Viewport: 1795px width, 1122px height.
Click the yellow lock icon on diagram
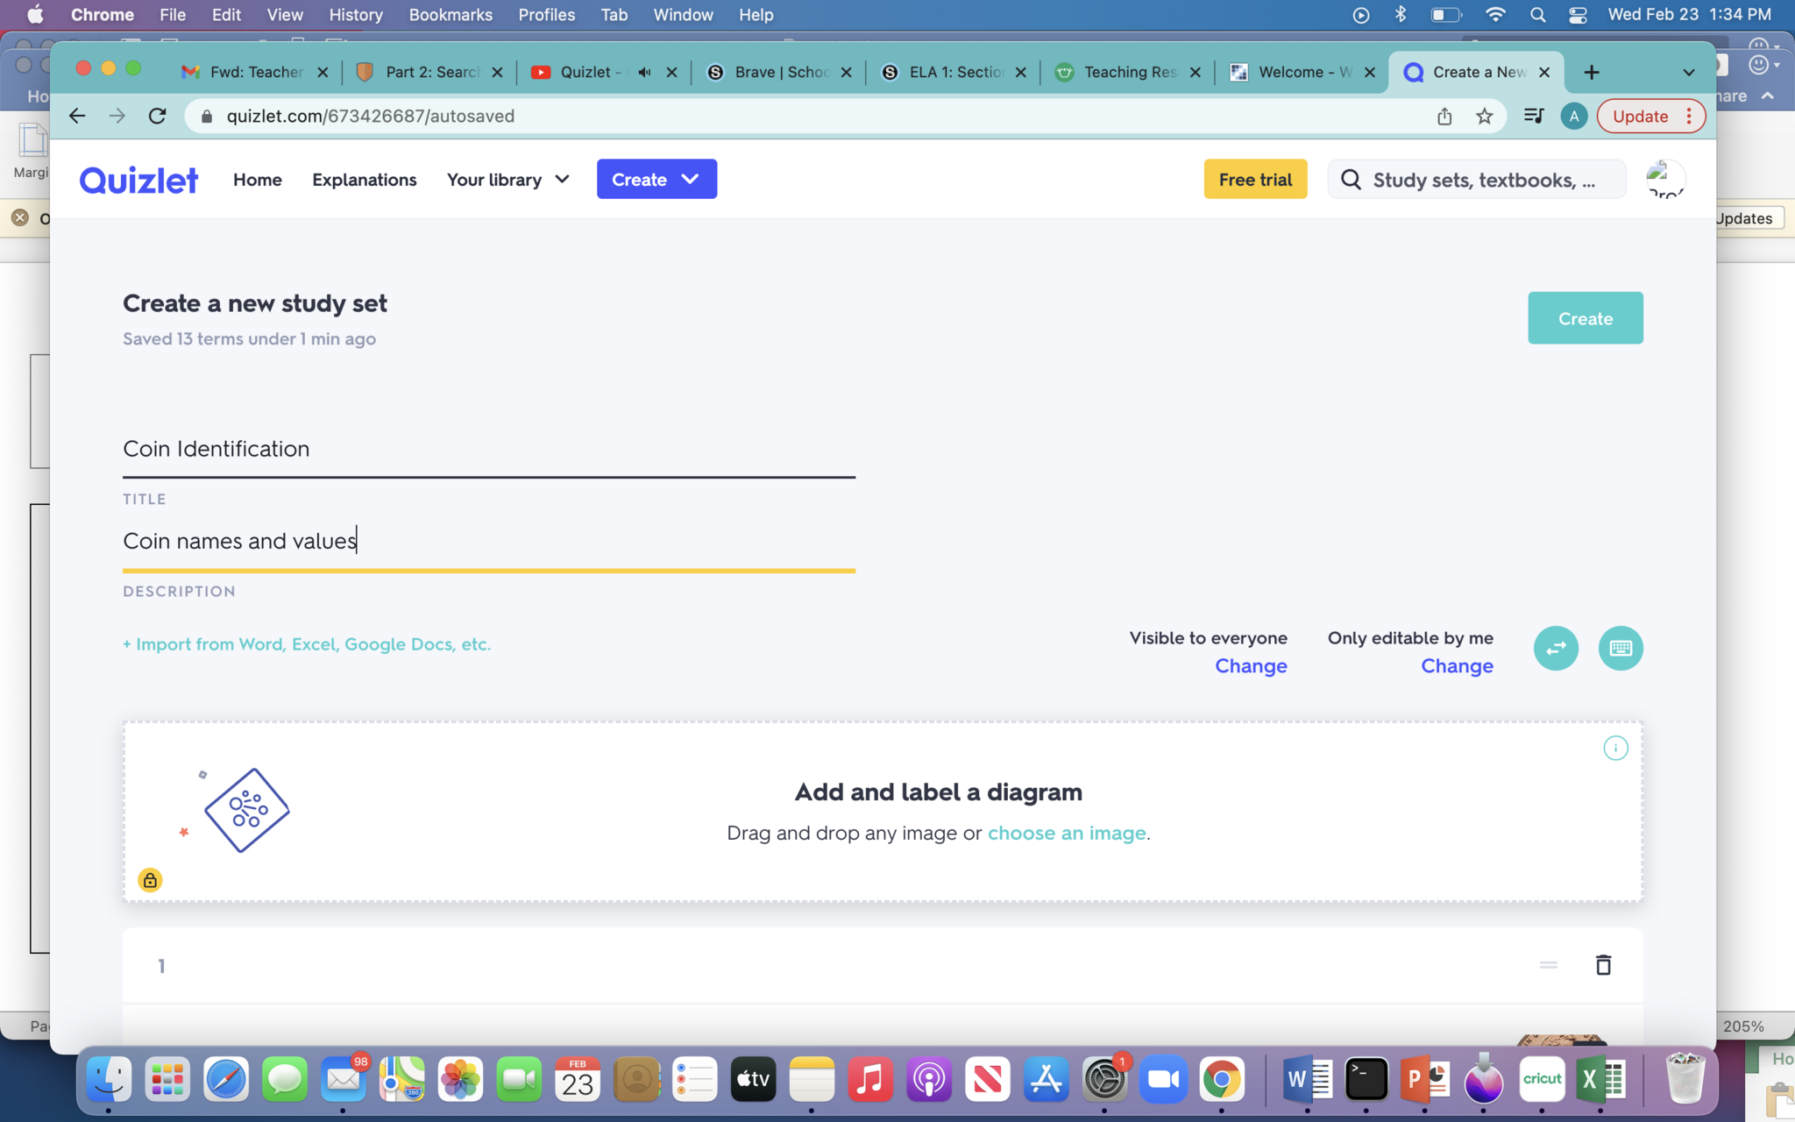click(x=150, y=879)
